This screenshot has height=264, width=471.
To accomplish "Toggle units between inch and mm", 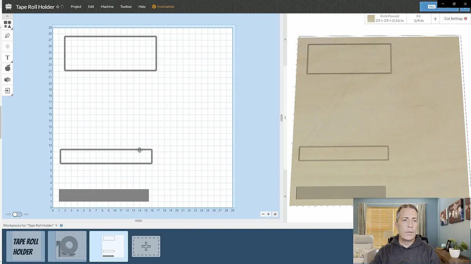I will (17, 214).
